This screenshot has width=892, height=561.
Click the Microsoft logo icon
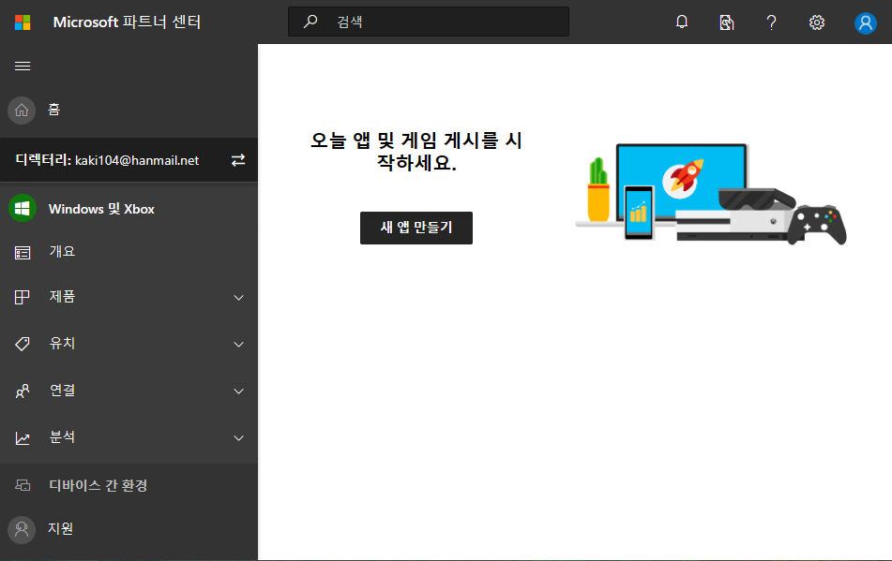(x=23, y=22)
